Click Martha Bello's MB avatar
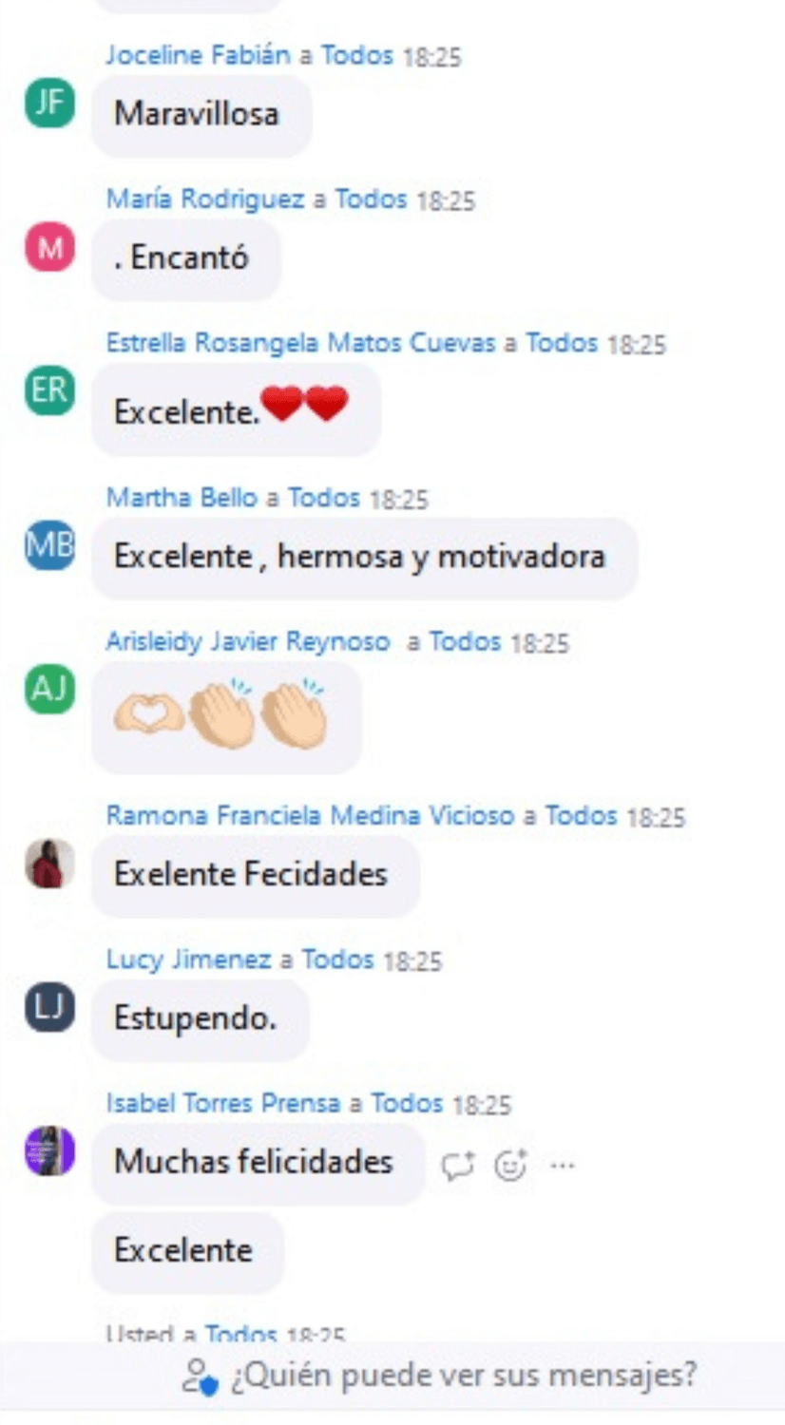The width and height of the screenshot is (785, 1425). coord(49,545)
